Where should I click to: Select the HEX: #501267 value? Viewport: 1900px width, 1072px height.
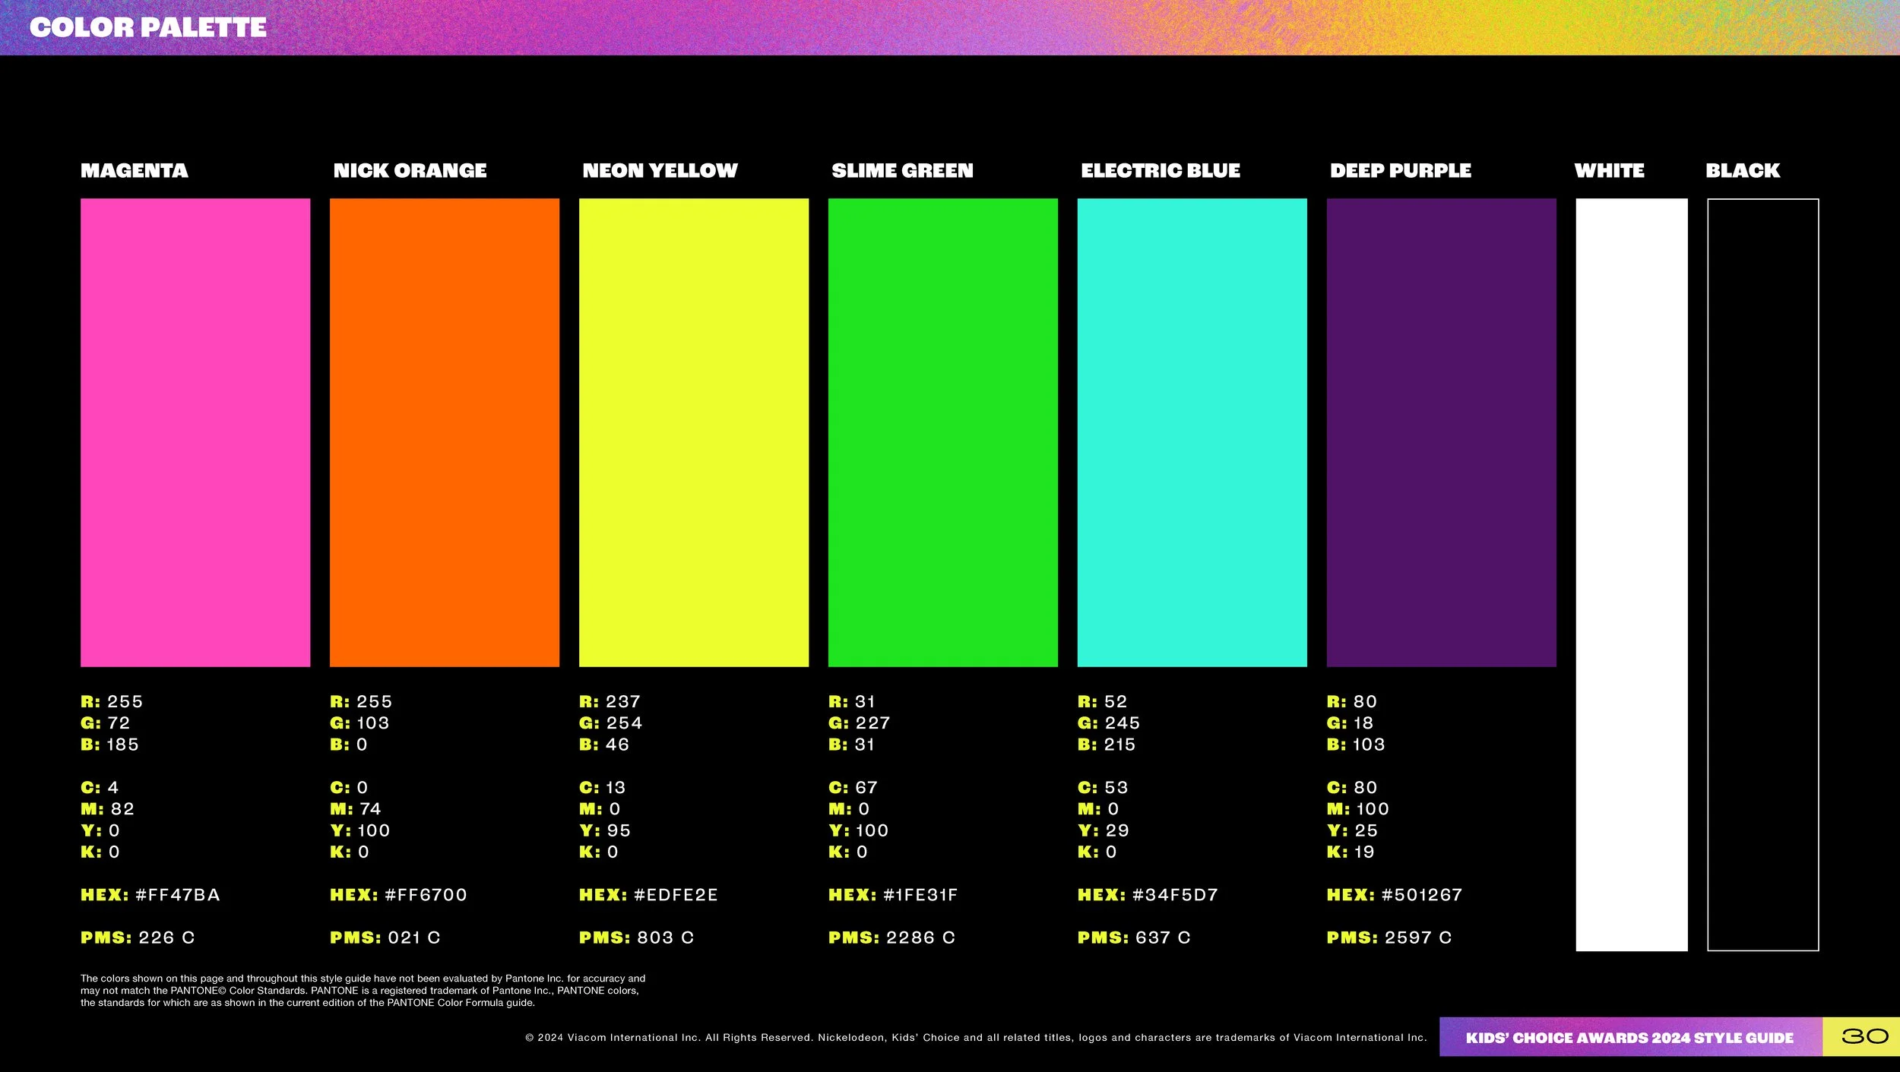[x=1395, y=895]
